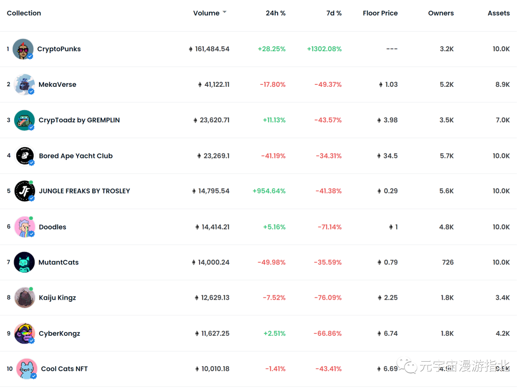Click the Collection column header
This screenshot has width=527, height=389.
pos(24,13)
